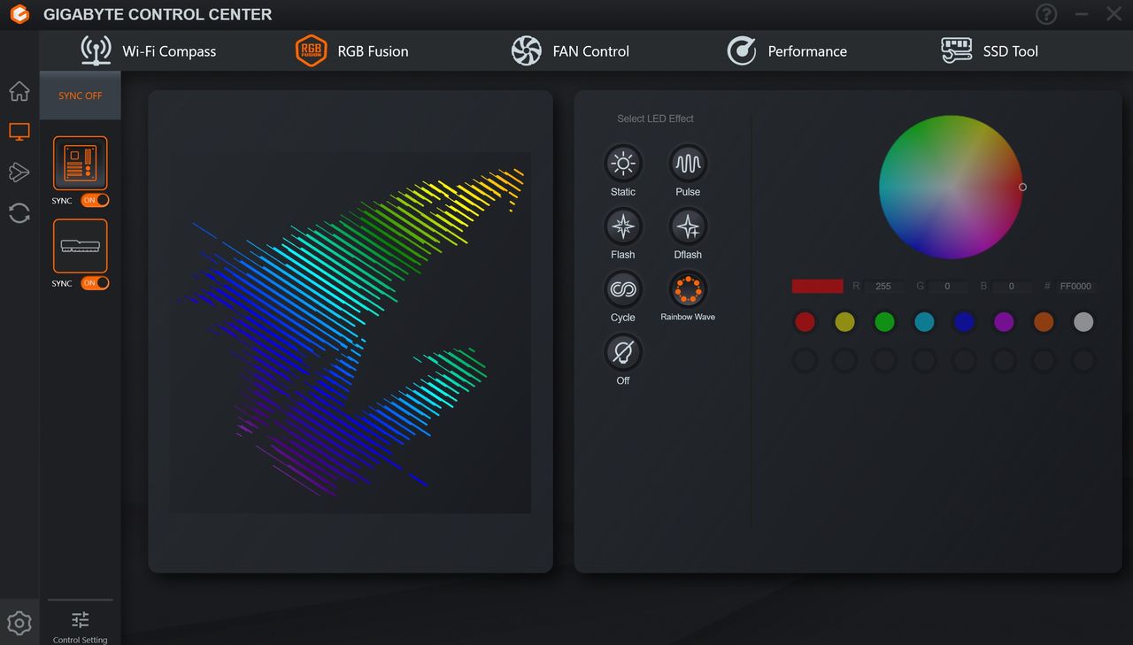Viewport: 1133px width, 645px height.
Task: Click the RGB Fusion hexagon icon
Action: [x=311, y=51]
